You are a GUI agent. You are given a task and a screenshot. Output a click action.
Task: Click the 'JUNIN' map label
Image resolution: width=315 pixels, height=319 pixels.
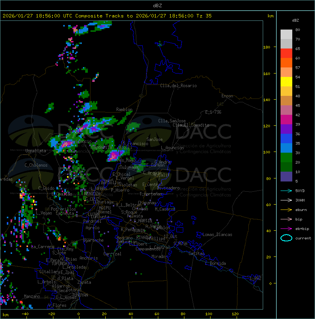139,230
